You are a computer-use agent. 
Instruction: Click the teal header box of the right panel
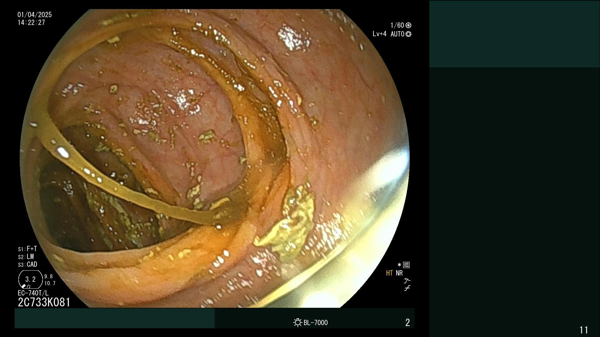[x=514, y=34]
